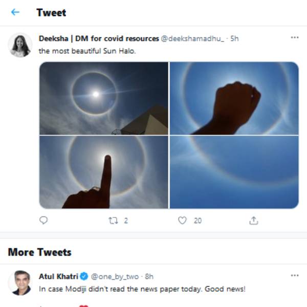This screenshot has height=307, width=307.
Task: Open the finger-pointing-at-sun photo
Action: [x=104, y=172]
